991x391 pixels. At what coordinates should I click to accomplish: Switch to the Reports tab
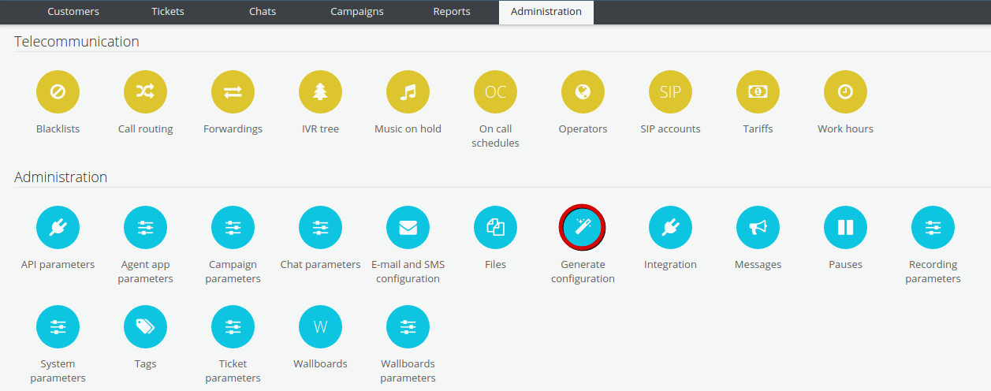pyautogui.click(x=452, y=12)
